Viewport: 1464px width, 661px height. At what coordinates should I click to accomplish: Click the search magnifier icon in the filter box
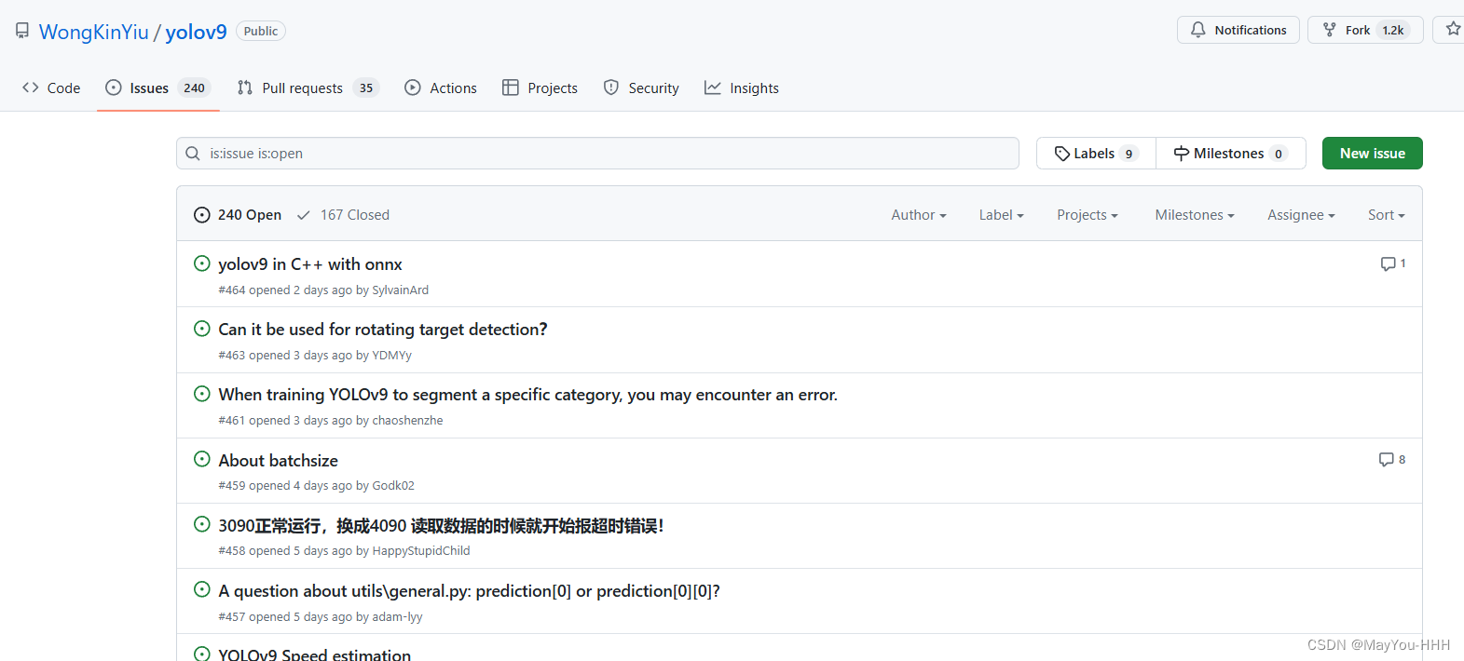click(193, 153)
